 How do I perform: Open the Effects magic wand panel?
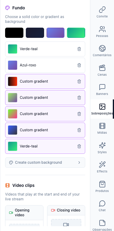pyautogui.click(x=102, y=167)
